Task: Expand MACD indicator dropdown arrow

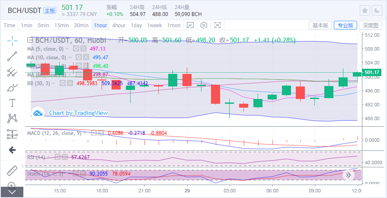Action: (85, 133)
